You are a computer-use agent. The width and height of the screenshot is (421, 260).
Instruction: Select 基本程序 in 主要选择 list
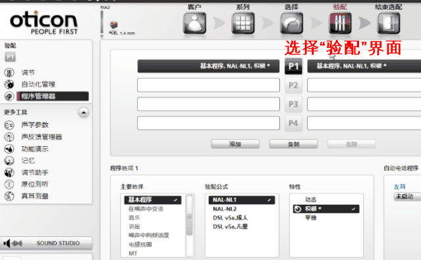pos(153,200)
